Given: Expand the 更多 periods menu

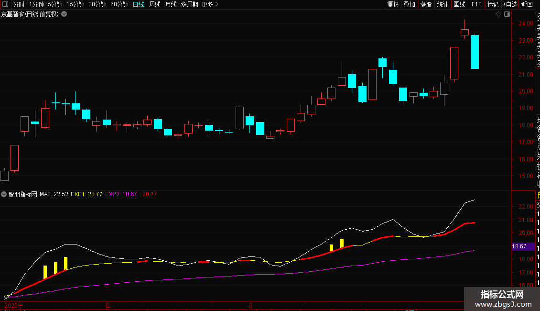Looking at the screenshot, I should [x=210, y=4].
